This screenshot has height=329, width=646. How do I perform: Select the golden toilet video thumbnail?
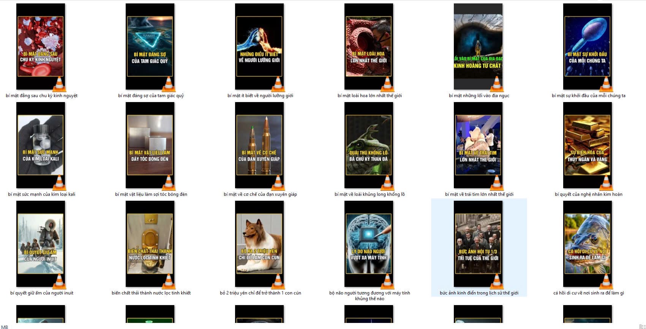pos(150,244)
